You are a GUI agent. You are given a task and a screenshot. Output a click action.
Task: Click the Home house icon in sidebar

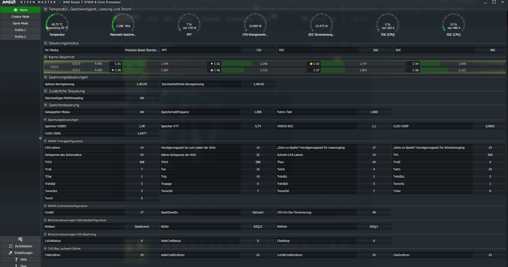tap(16, 10)
